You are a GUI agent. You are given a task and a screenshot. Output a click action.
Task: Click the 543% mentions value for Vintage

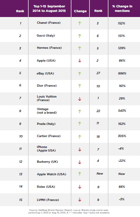pos(122,111)
